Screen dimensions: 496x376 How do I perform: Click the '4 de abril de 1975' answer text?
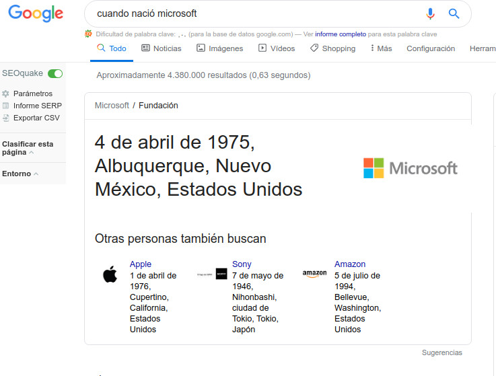174,143
